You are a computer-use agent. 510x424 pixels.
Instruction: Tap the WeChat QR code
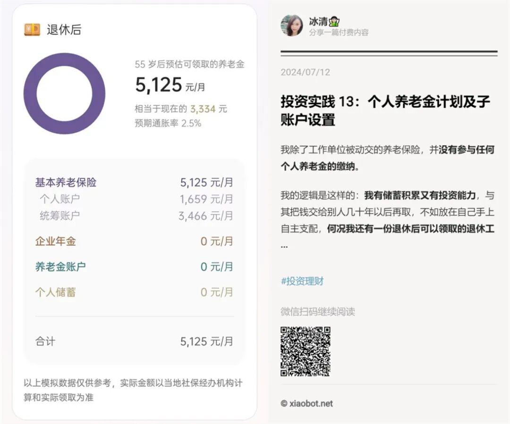306,351
